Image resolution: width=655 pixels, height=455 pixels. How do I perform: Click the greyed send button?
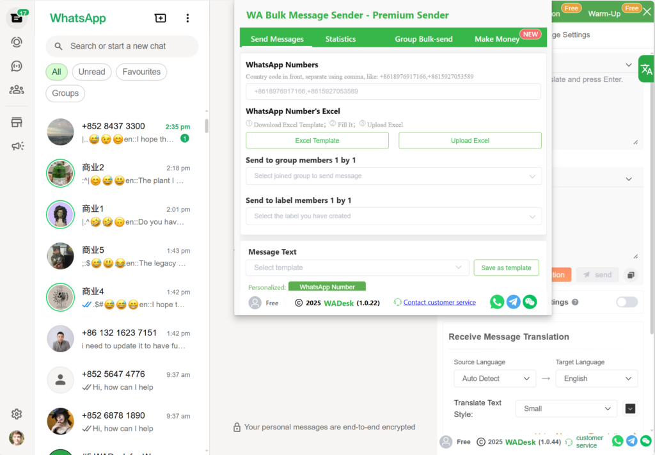tap(597, 275)
